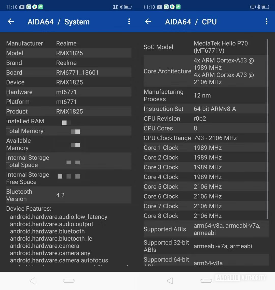
Task: Select the CPU Clock Range row
Action: pos(206,138)
